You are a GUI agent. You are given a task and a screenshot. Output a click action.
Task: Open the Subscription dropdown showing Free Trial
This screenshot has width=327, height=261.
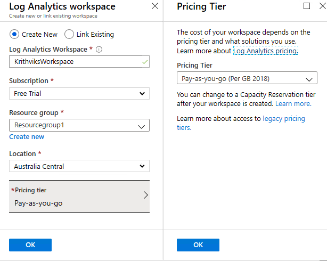click(x=79, y=93)
